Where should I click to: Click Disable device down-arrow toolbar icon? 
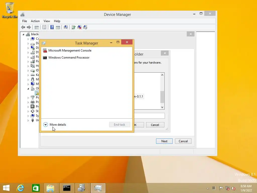[x=85, y=27]
